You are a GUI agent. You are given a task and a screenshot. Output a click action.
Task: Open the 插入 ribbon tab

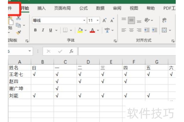(x=41, y=8)
